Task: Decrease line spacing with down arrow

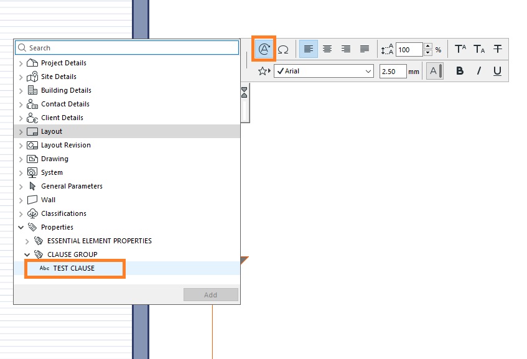Action: (428, 53)
